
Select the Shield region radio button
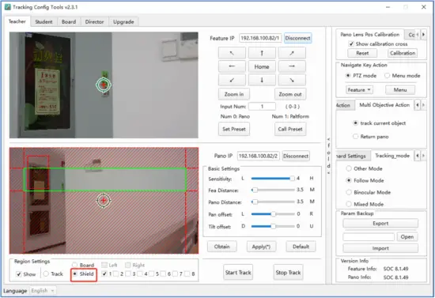(x=74, y=273)
